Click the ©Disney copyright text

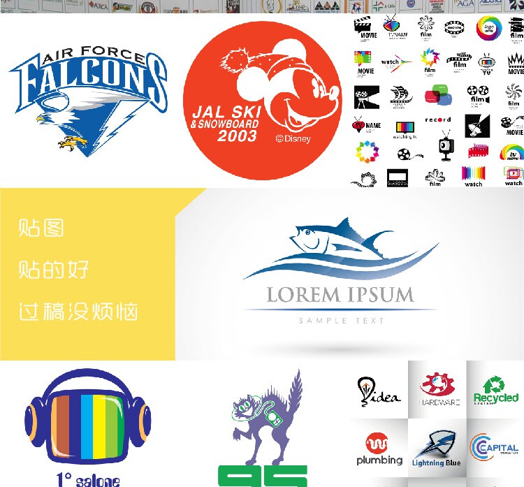293,138
